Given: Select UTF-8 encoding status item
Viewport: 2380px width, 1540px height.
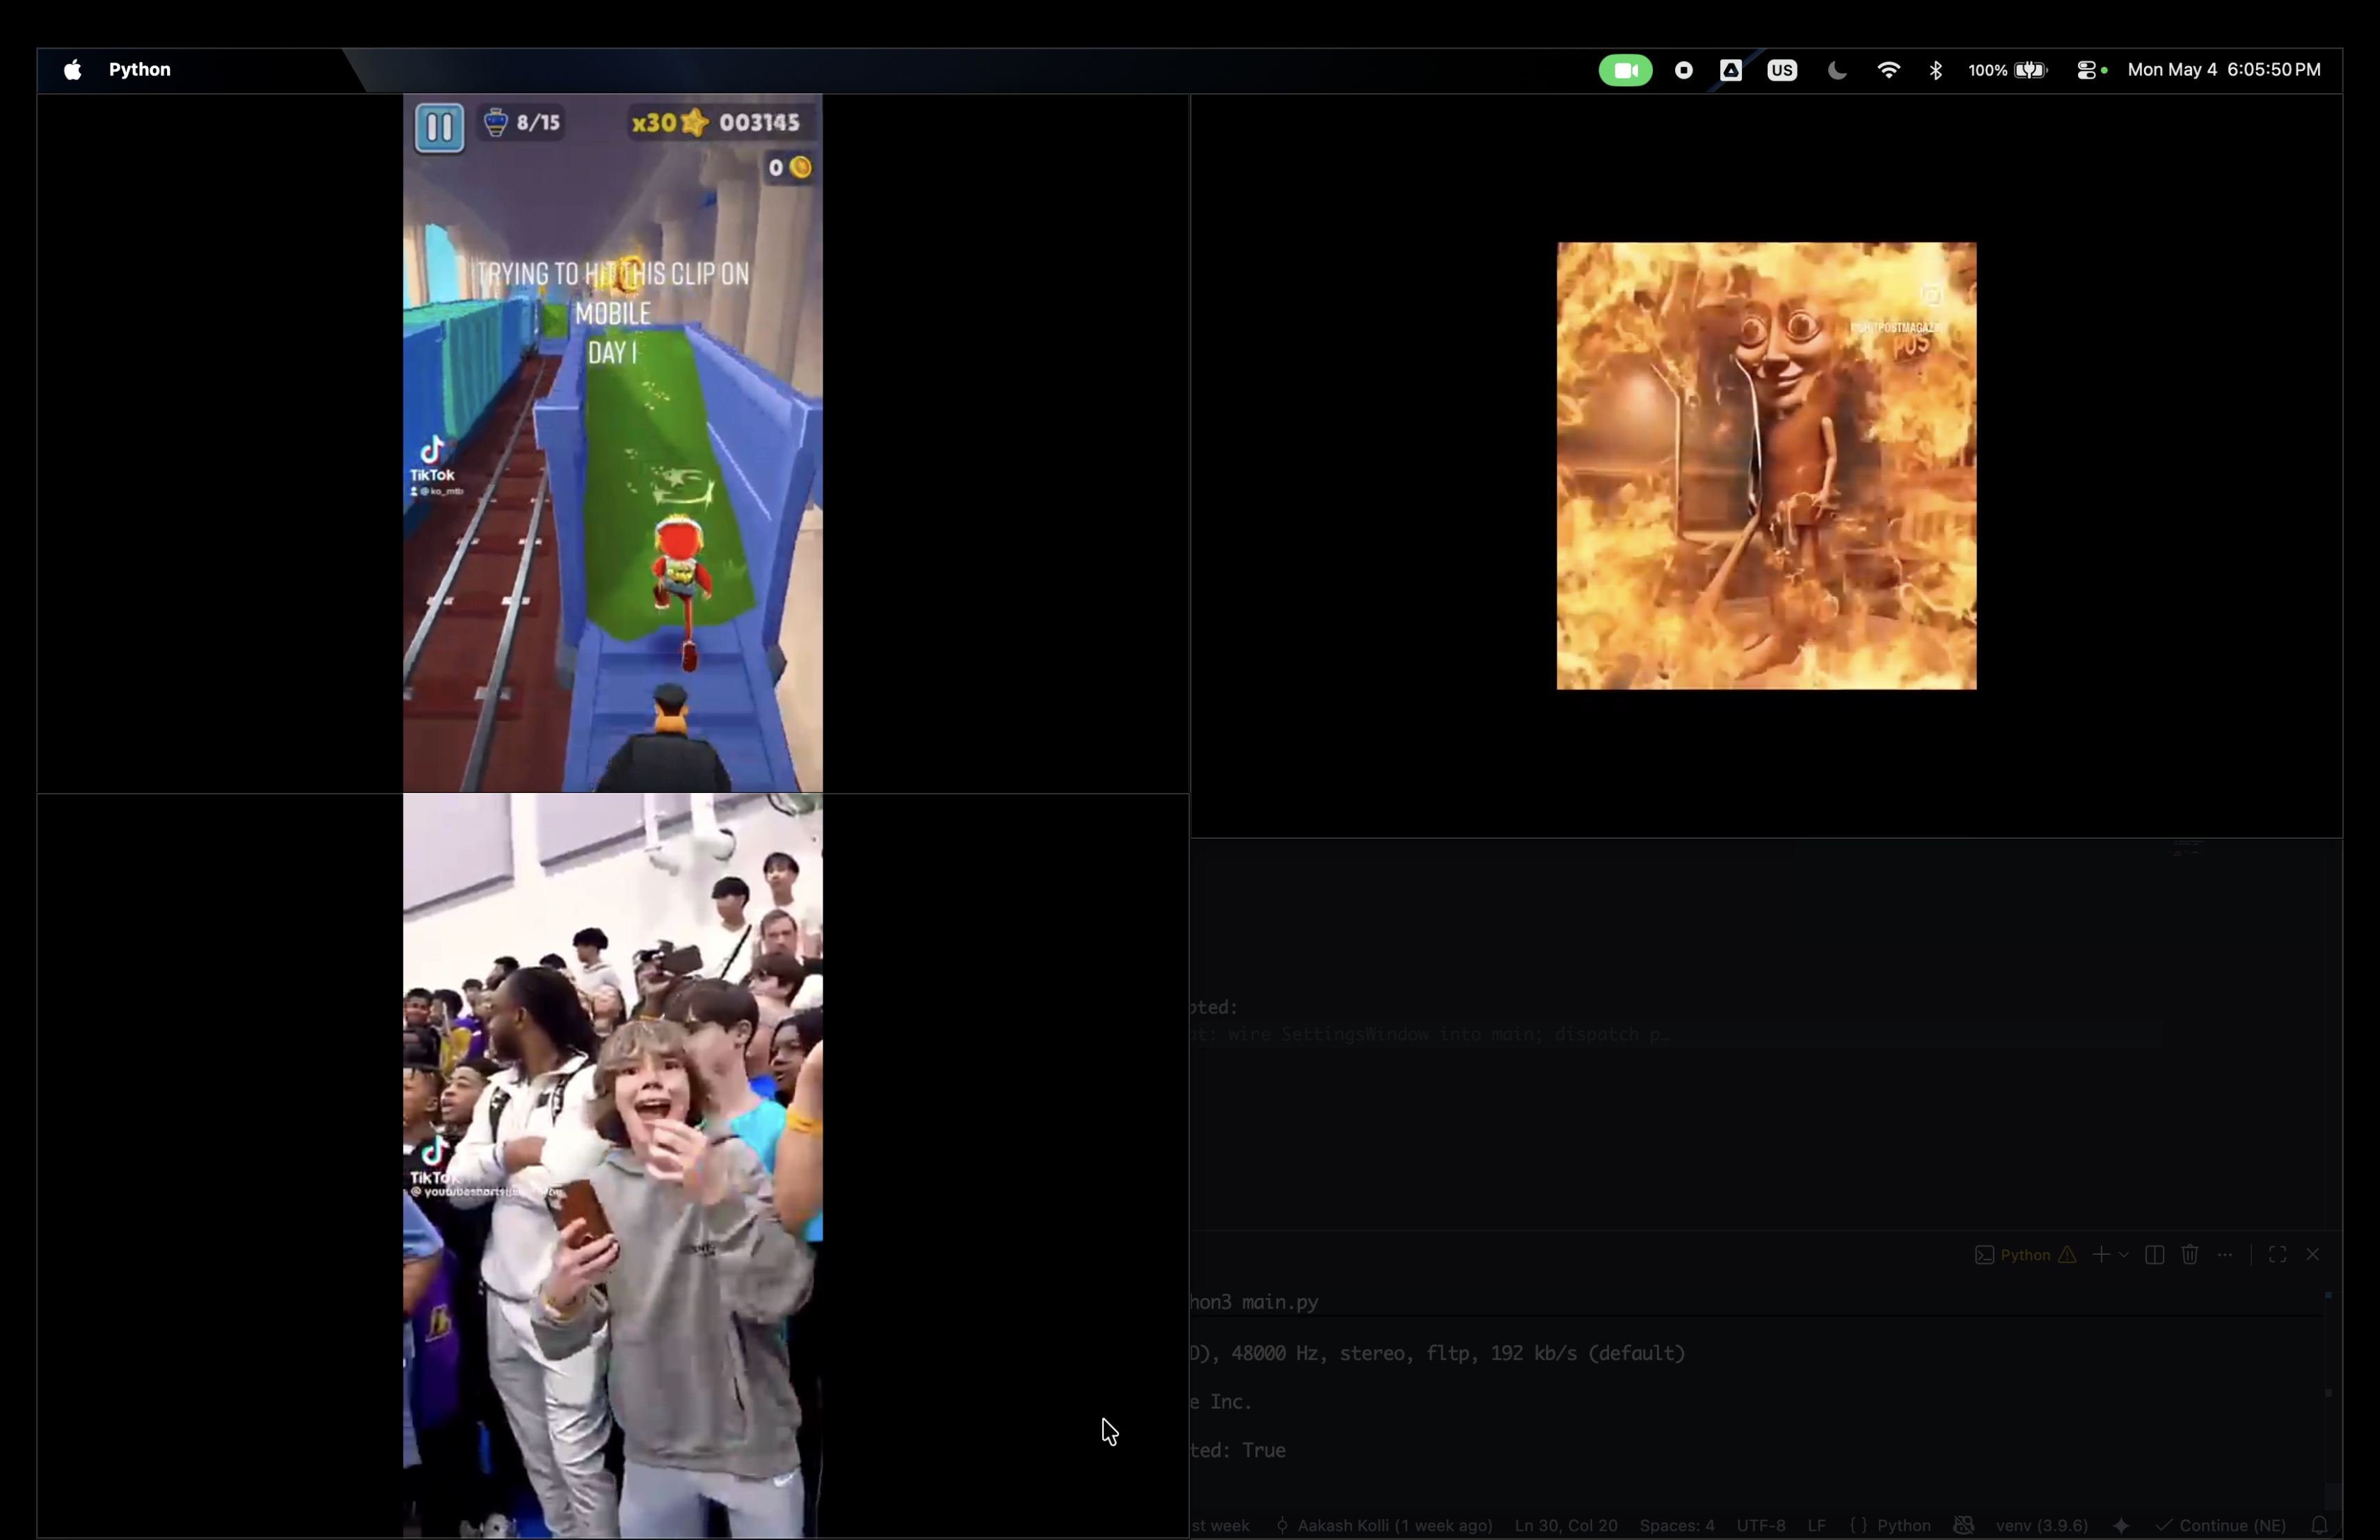Looking at the screenshot, I should [1761, 1525].
